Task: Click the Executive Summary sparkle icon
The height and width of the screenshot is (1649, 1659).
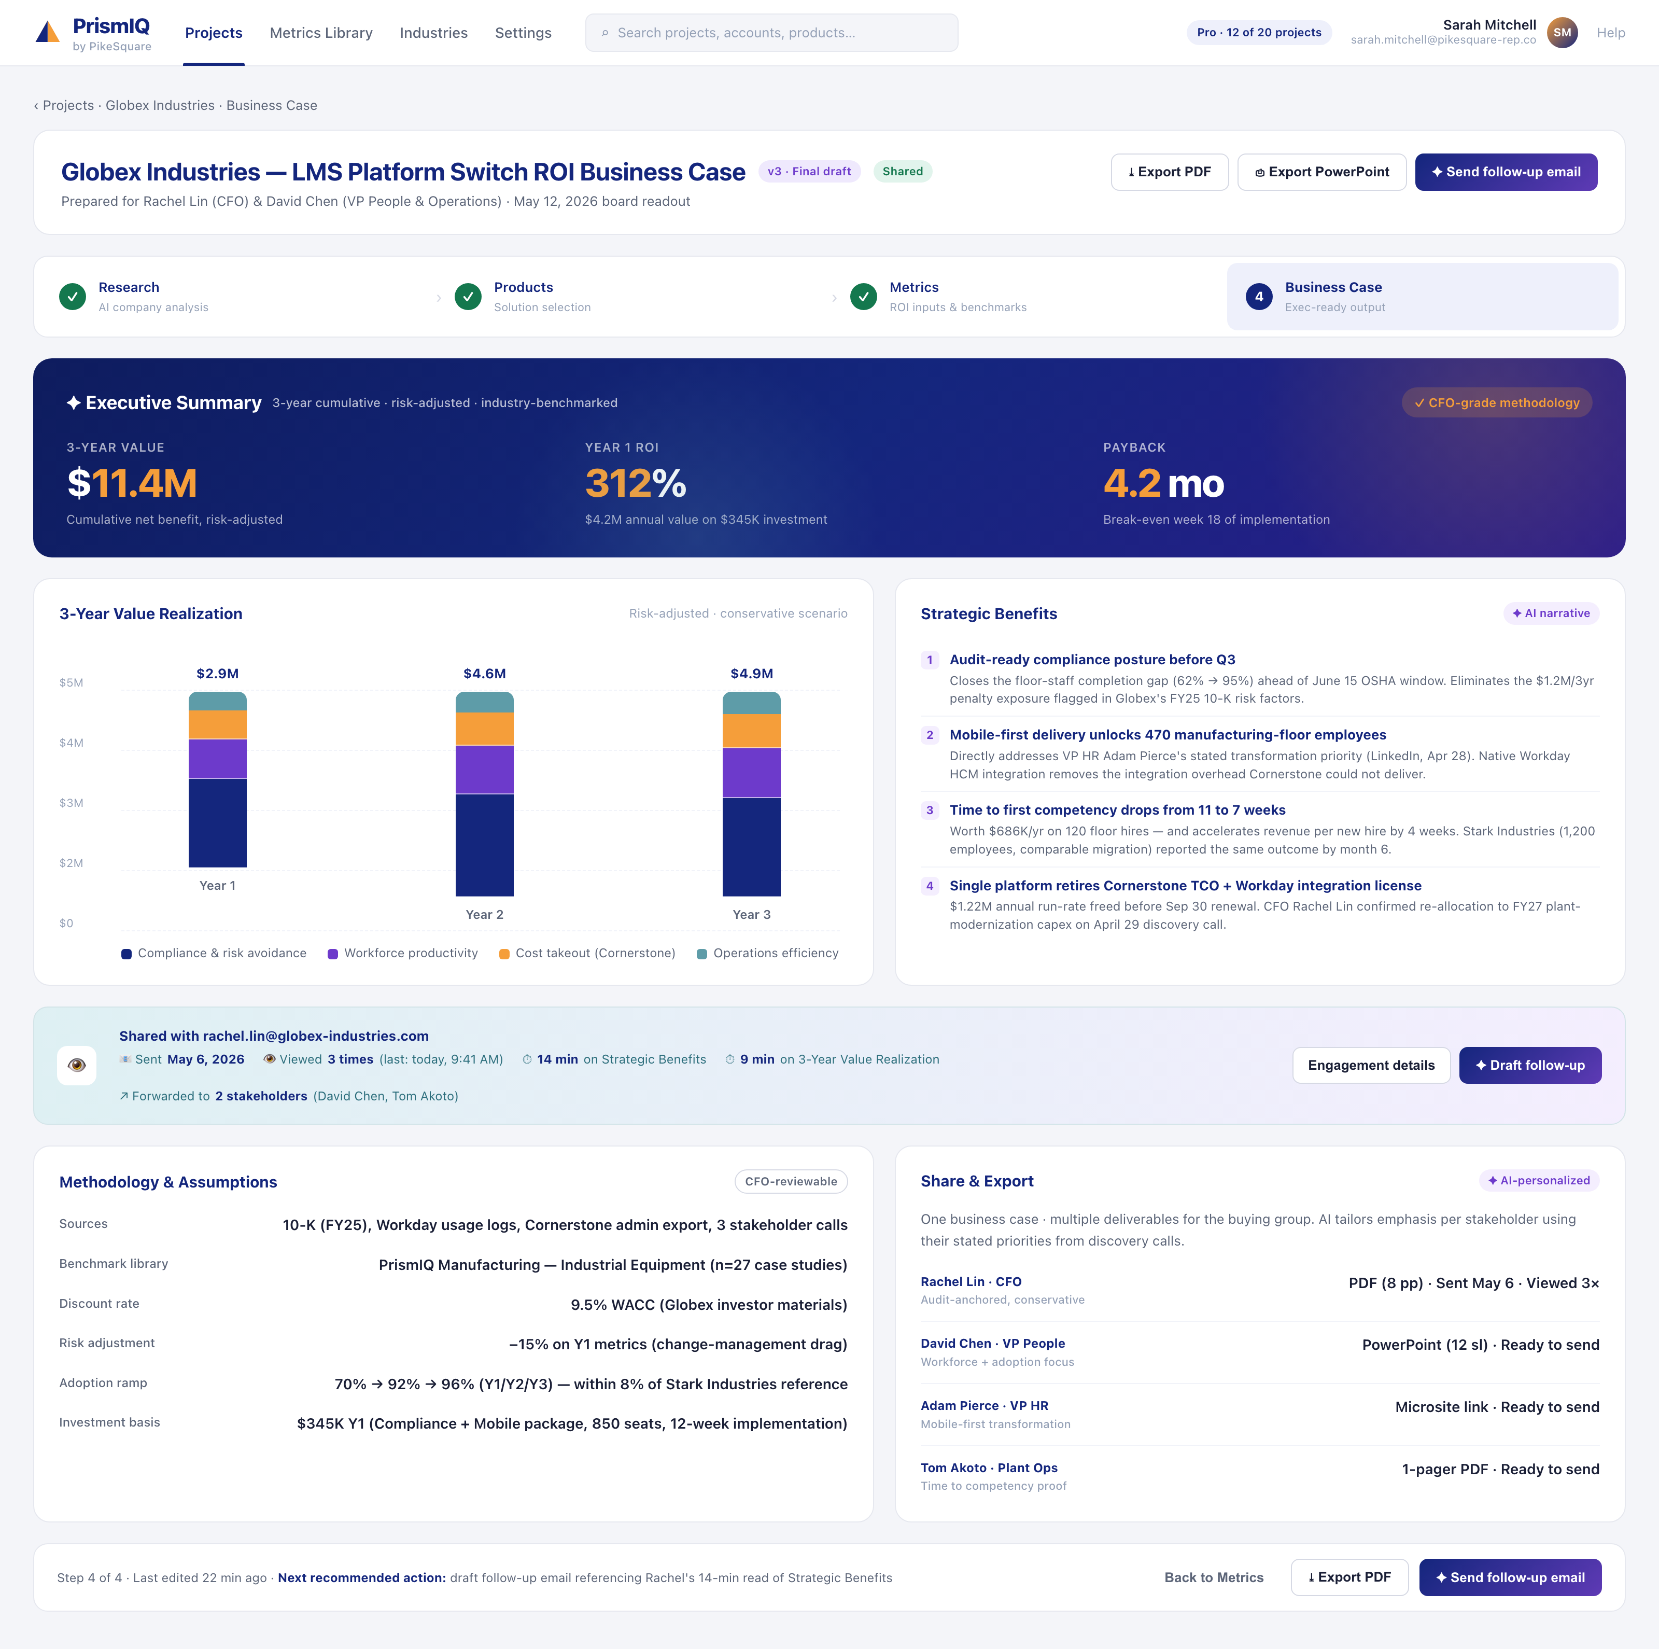Action: click(74, 403)
